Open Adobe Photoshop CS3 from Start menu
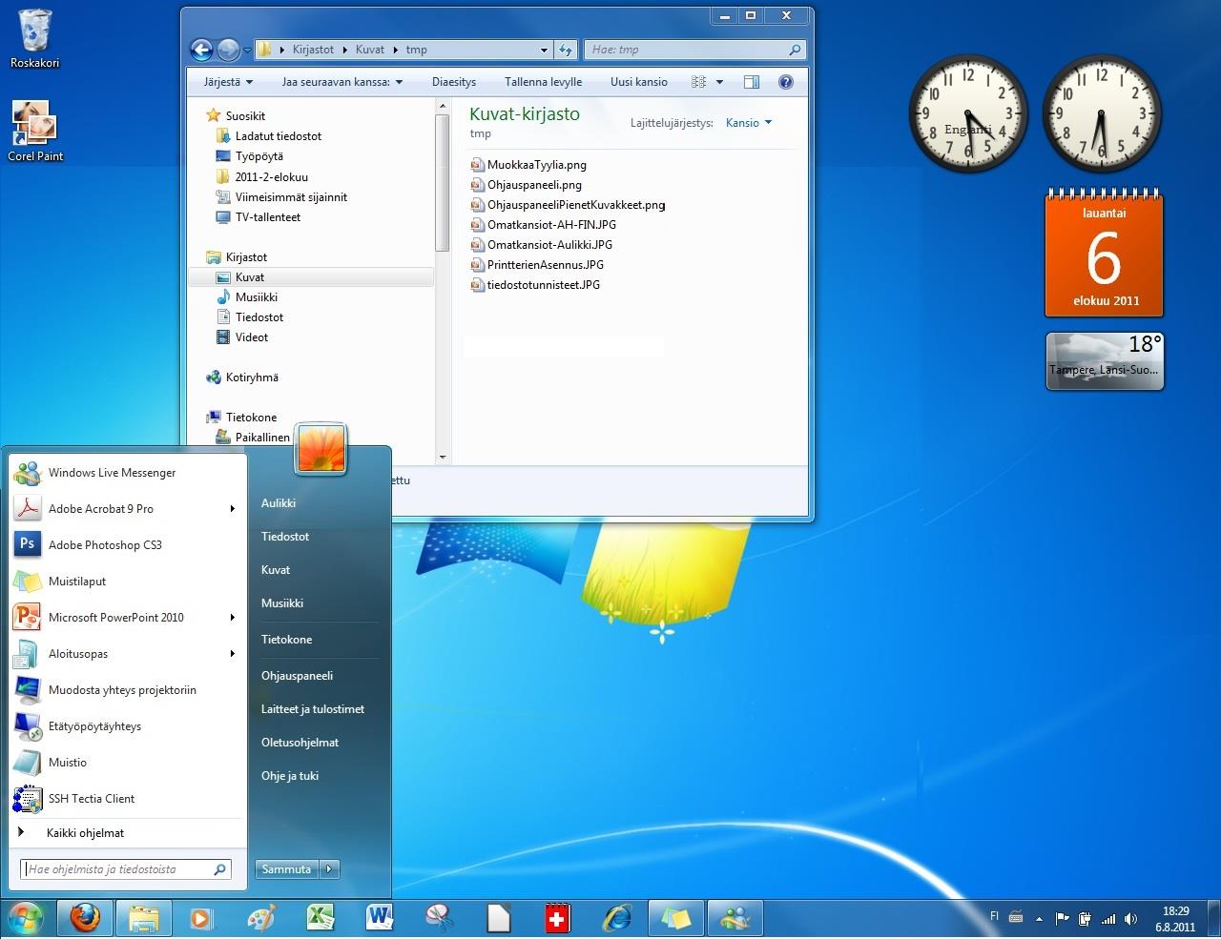 click(x=126, y=544)
